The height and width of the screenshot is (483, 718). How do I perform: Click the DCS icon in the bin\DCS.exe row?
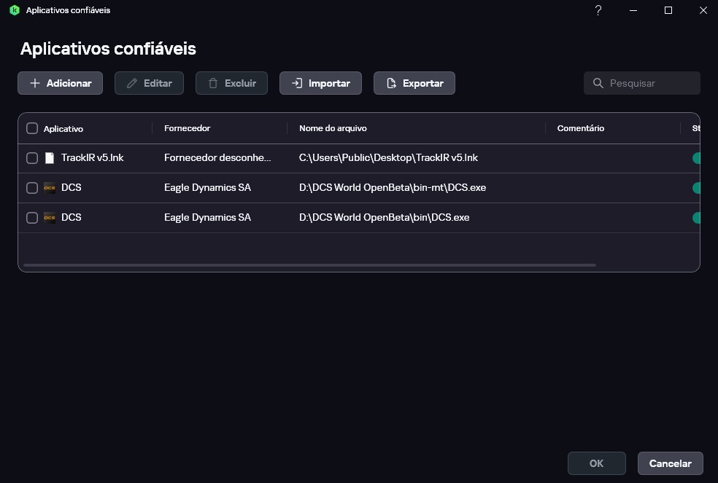pos(50,217)
